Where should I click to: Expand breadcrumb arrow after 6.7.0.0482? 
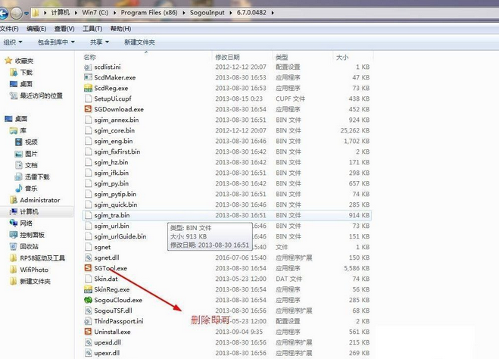pyautogui.click(x=273, y=13)
